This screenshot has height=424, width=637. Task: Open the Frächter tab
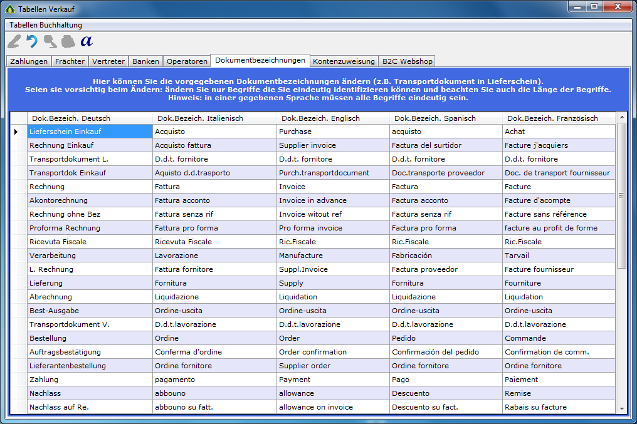point(70,61)
